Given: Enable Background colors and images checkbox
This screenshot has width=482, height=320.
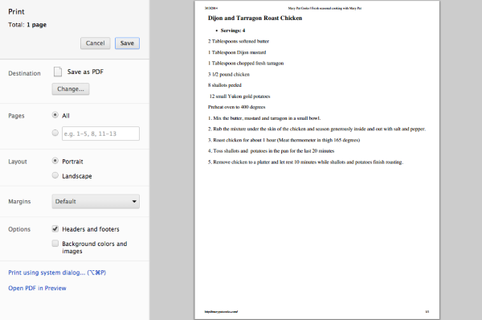Looking at the screenshot, I should tap(55, 244).
